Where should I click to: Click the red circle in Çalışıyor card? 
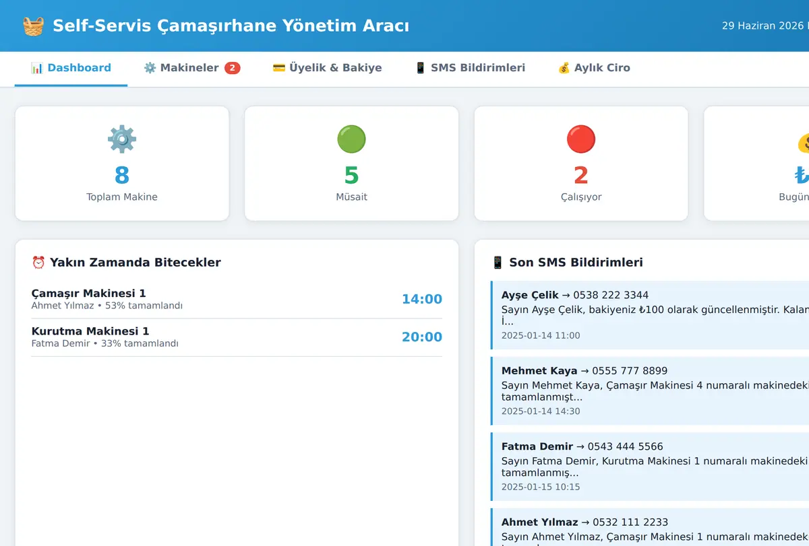[581, 139]
